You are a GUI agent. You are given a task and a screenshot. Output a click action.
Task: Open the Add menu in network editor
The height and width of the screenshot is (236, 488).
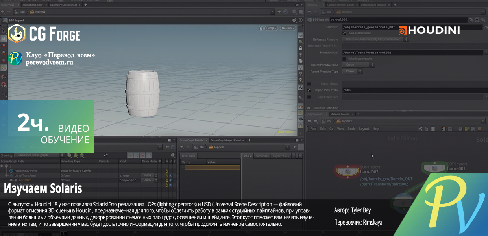[x=314, y=129]
